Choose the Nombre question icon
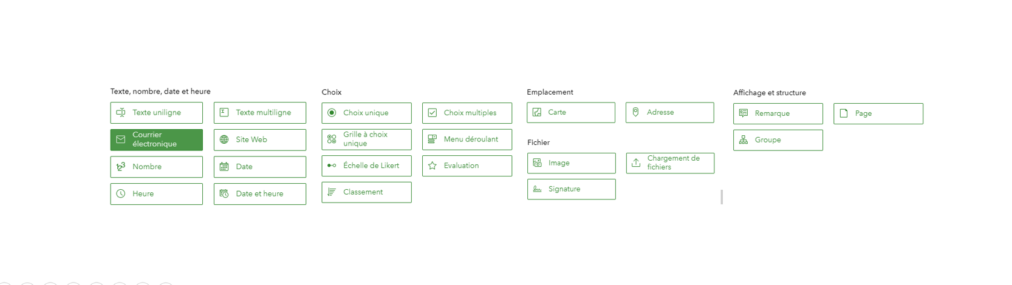The image size is (1012, 285). (121, 167)
